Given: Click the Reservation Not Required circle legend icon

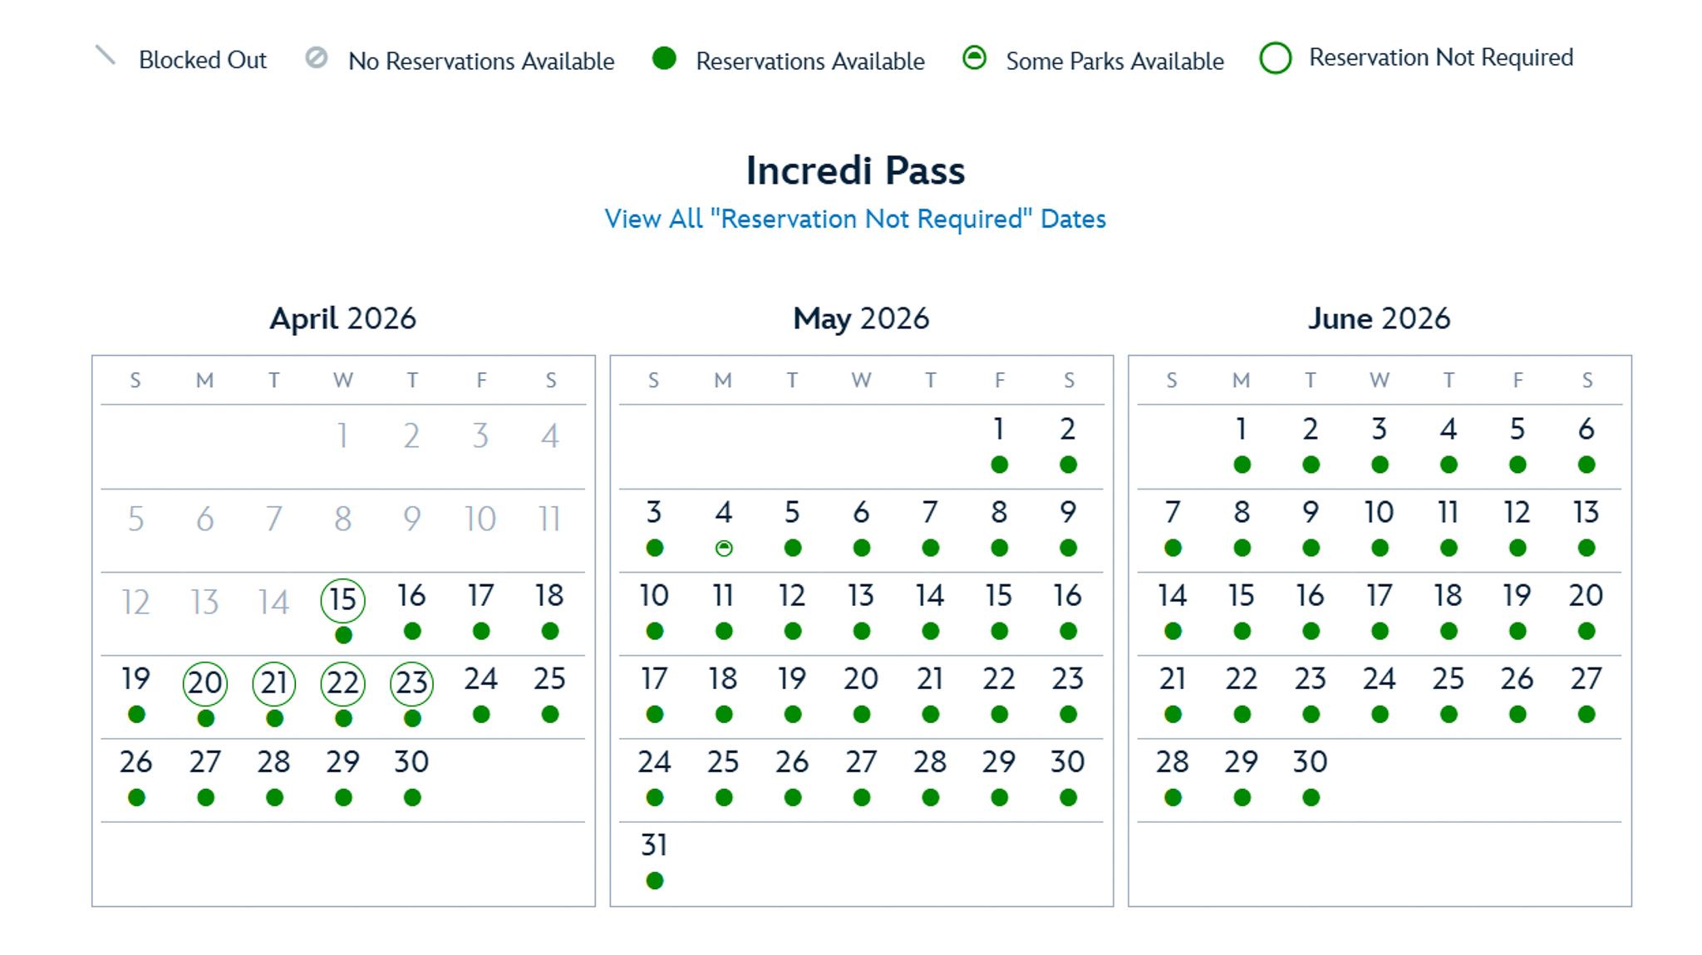Looking at the screenshot, I should pyautogui.click(x=1275, y=58).
